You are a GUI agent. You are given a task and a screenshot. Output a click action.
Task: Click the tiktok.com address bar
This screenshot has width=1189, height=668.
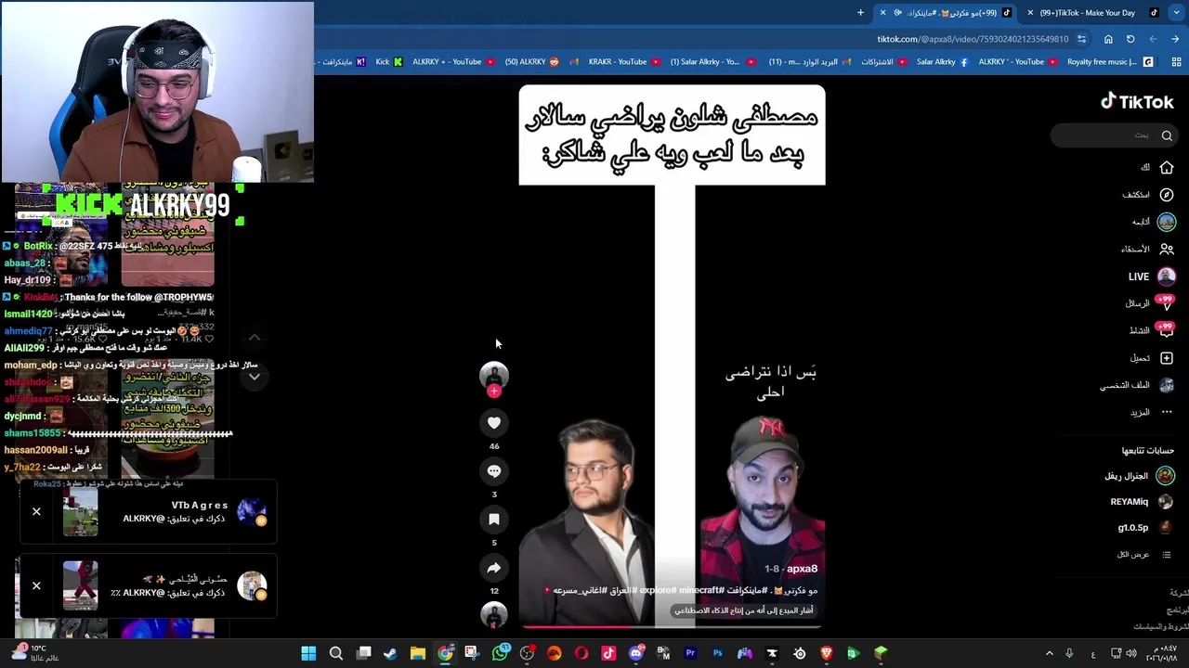coord(973,39)
